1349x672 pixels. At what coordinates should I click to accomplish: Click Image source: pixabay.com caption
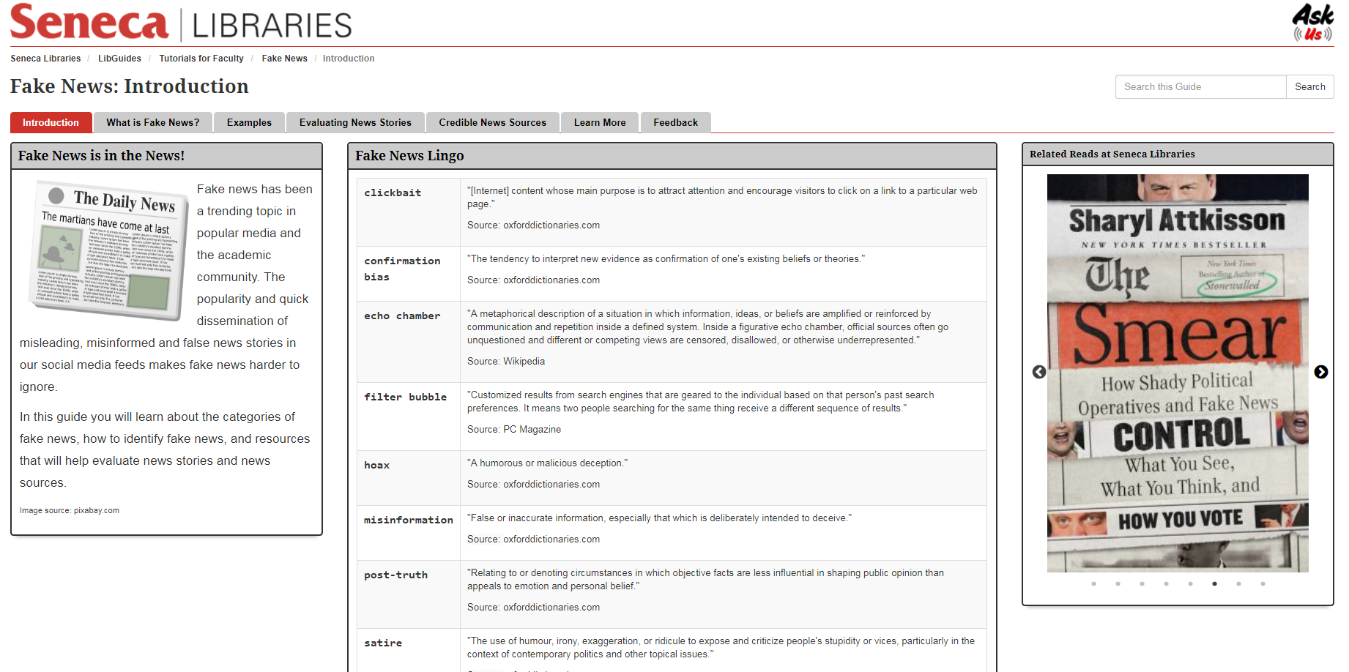click(70, 510)
